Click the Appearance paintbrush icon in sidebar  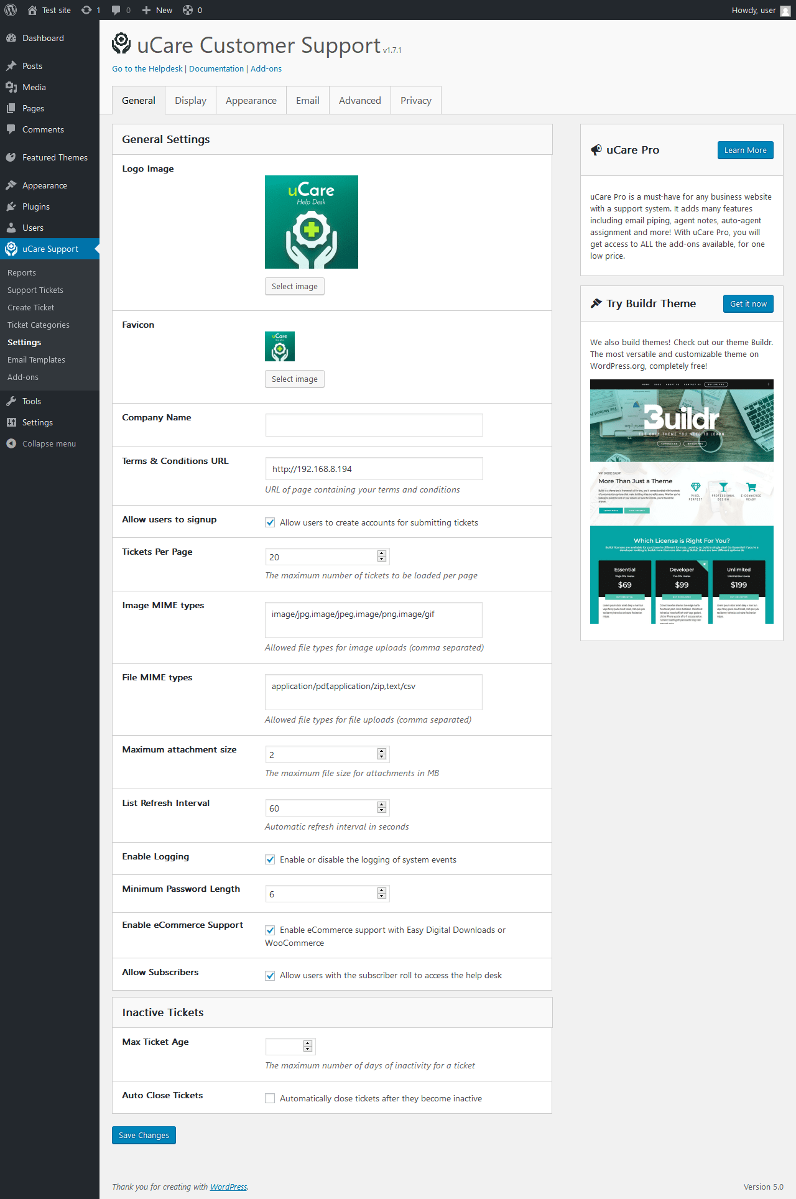coord(11,185)
